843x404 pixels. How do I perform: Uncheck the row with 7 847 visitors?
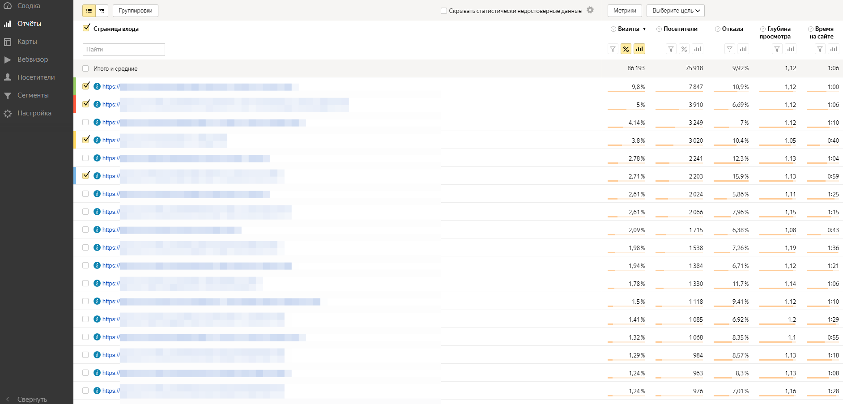tap(85, 86)
